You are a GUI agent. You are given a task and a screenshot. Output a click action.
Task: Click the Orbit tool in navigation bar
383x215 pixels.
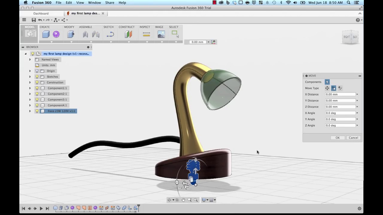[169, 200]
